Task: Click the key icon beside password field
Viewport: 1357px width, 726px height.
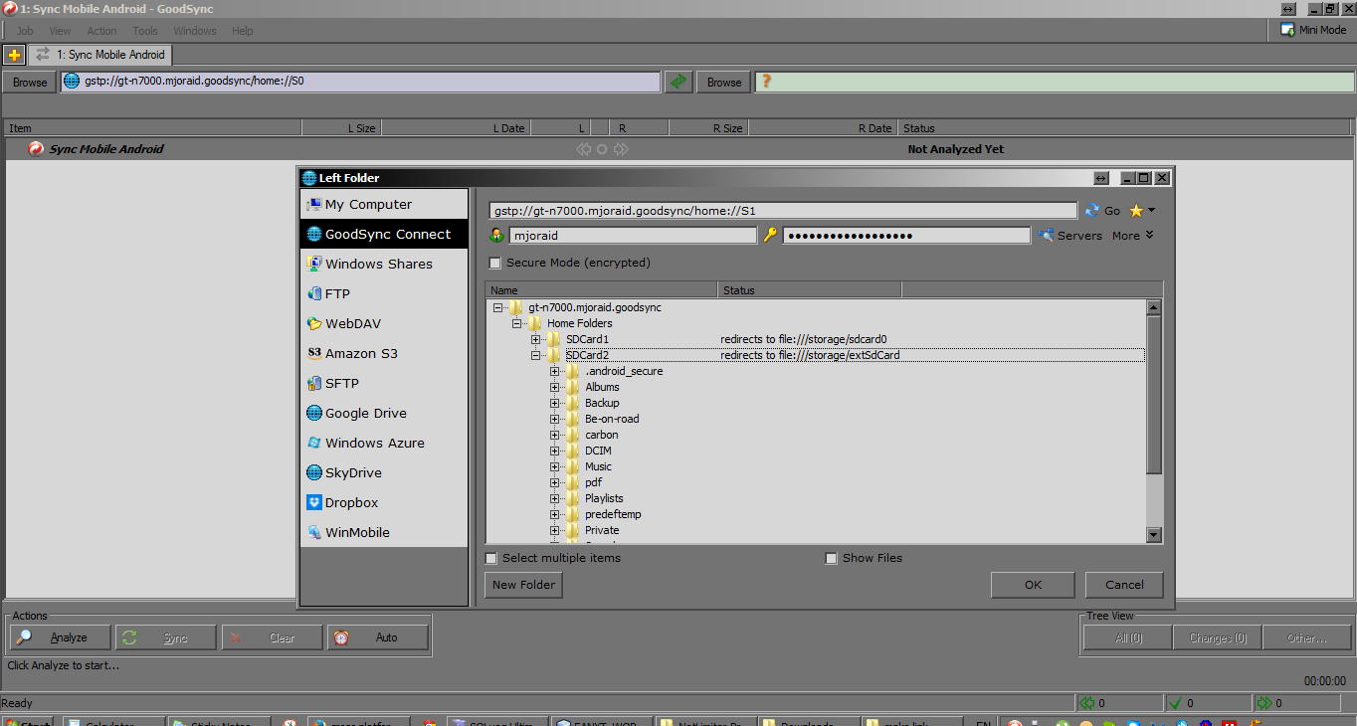Action: click(x=770, y=235)
